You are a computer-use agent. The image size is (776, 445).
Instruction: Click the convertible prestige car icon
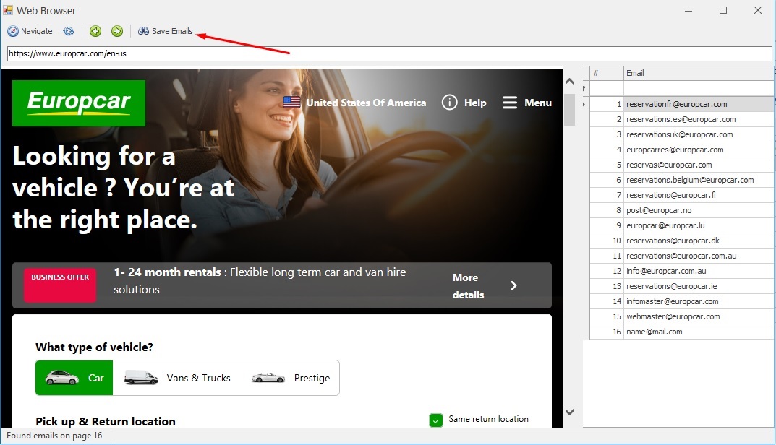(x=268, y=379)
